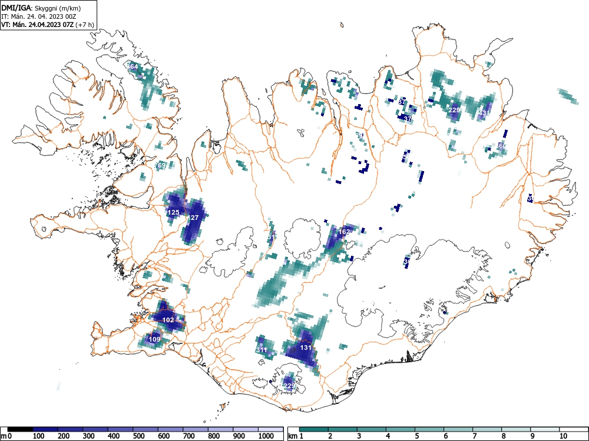Viewport: 589px width, 441px height.
Task: Click the "m 0" label starting the metre scale
Action: [x=6, y=436]
